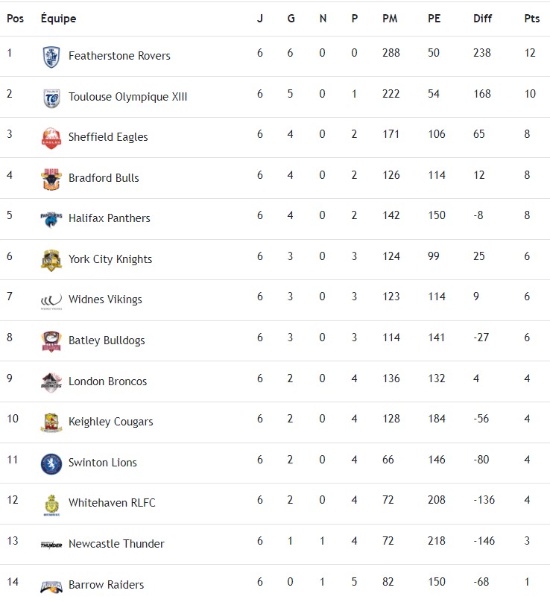This screenshot has width=550, height=602.
Task: Click the Toulouse Olympique XIII crest
Action: click(51, 98)
